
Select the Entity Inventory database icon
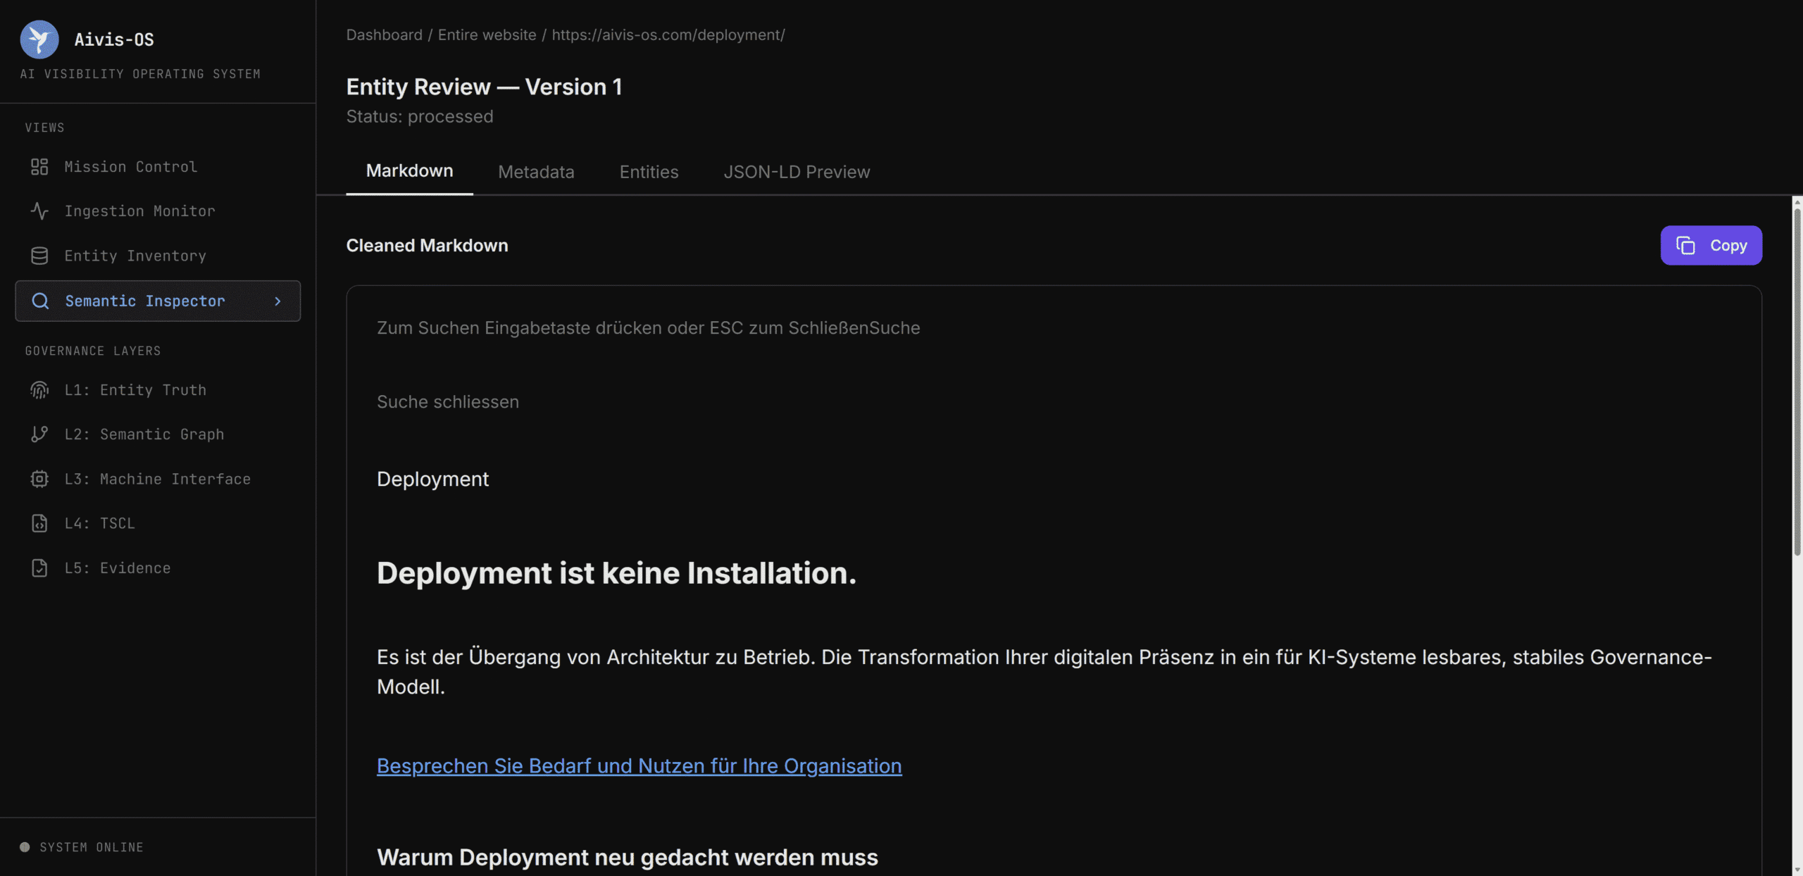tap(39, 256)
